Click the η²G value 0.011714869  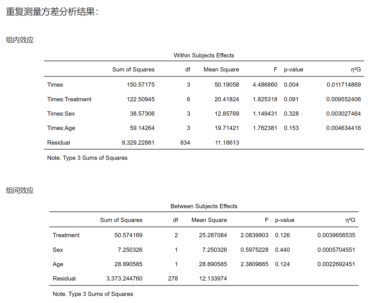click(344, 85)
